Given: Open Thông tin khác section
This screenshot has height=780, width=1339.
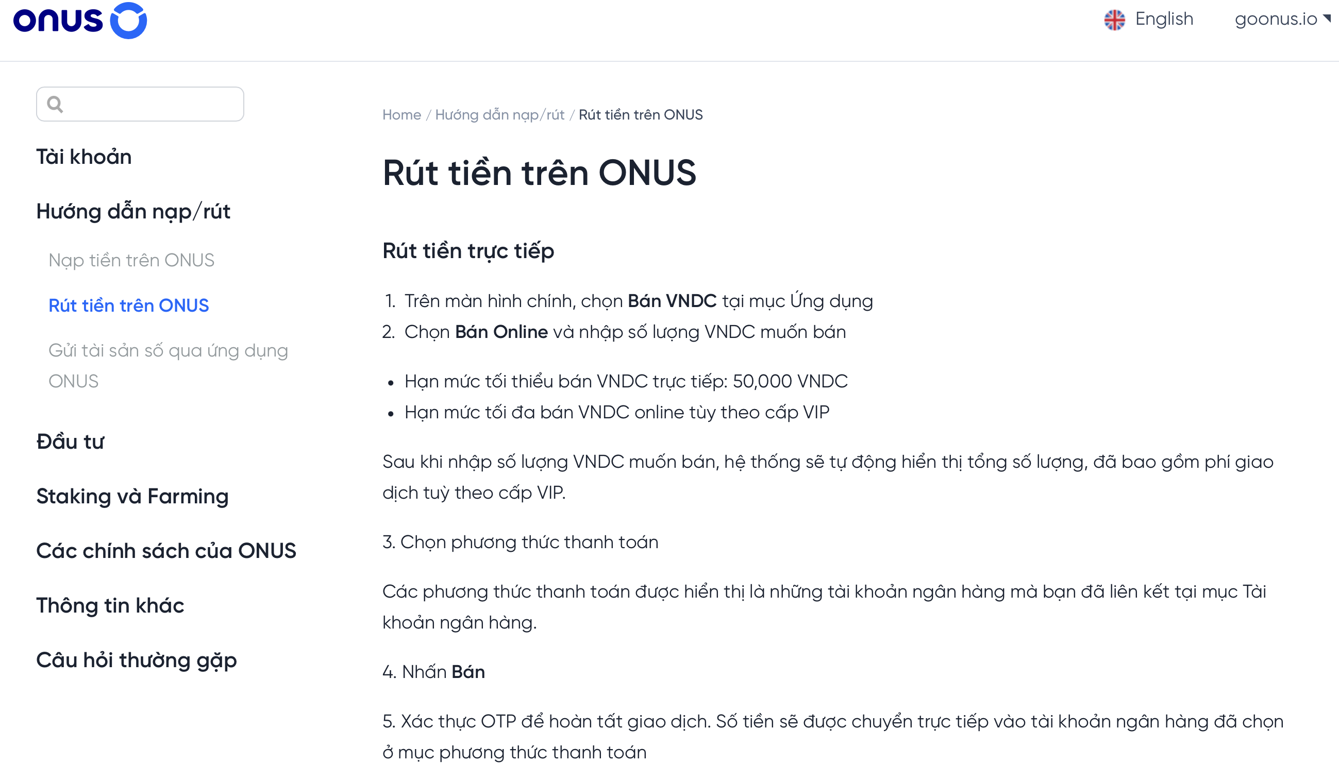Looking at the screenshot, I should pos(110,606).
